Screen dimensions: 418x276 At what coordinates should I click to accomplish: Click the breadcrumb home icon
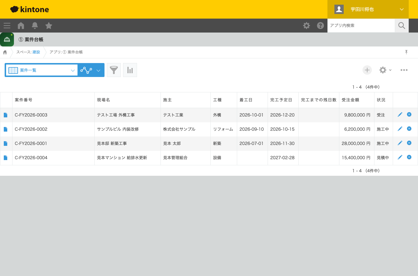pyautogui.click(x=5, y=52)
